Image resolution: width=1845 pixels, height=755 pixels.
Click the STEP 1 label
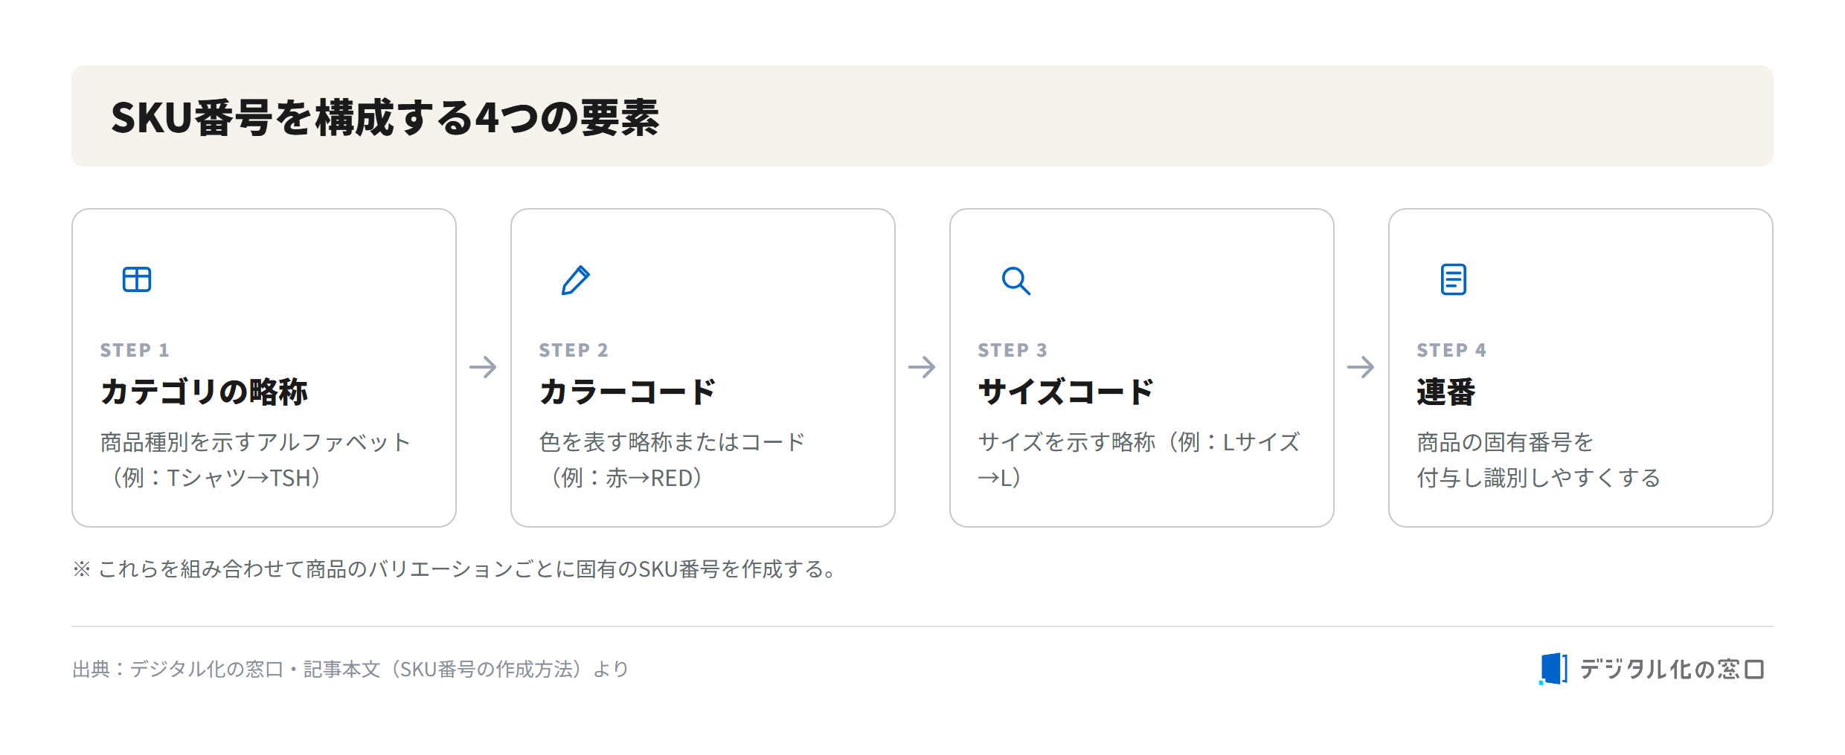tap(135, 350)
